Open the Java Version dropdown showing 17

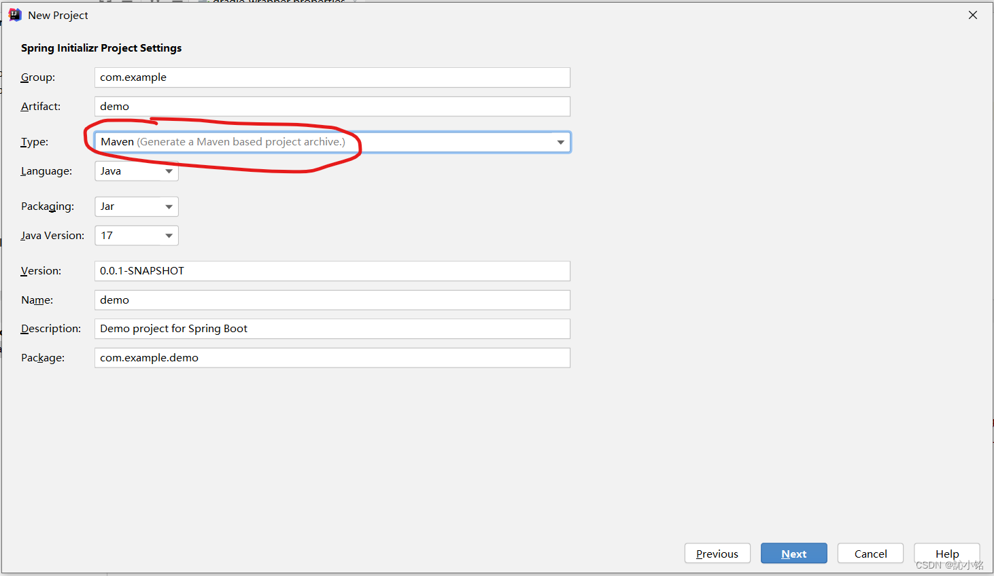coord(136,236)
